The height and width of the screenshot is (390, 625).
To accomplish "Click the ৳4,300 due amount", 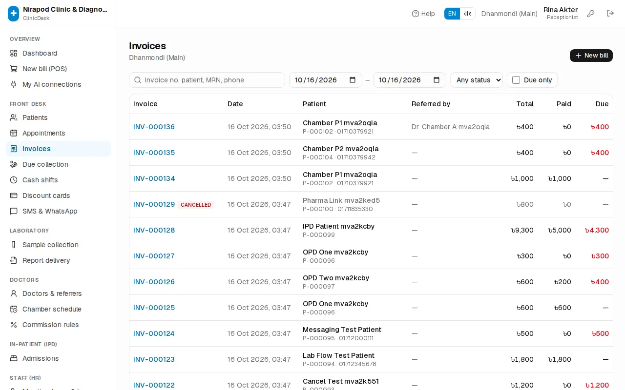I will coord(597,230).
